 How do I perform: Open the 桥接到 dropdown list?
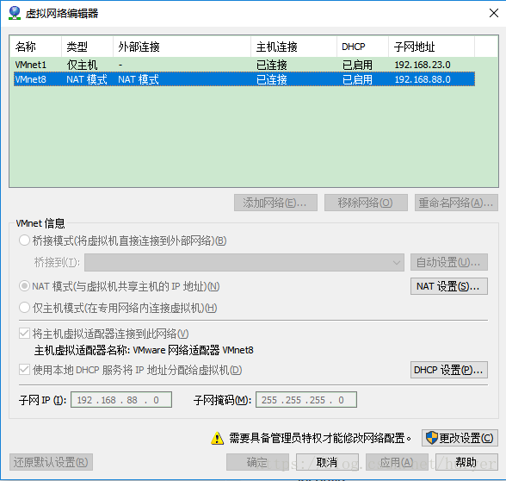pyautogui.click(x=244, y=262)
